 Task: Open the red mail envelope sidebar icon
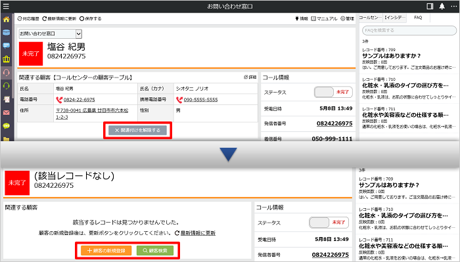(6, 112)
